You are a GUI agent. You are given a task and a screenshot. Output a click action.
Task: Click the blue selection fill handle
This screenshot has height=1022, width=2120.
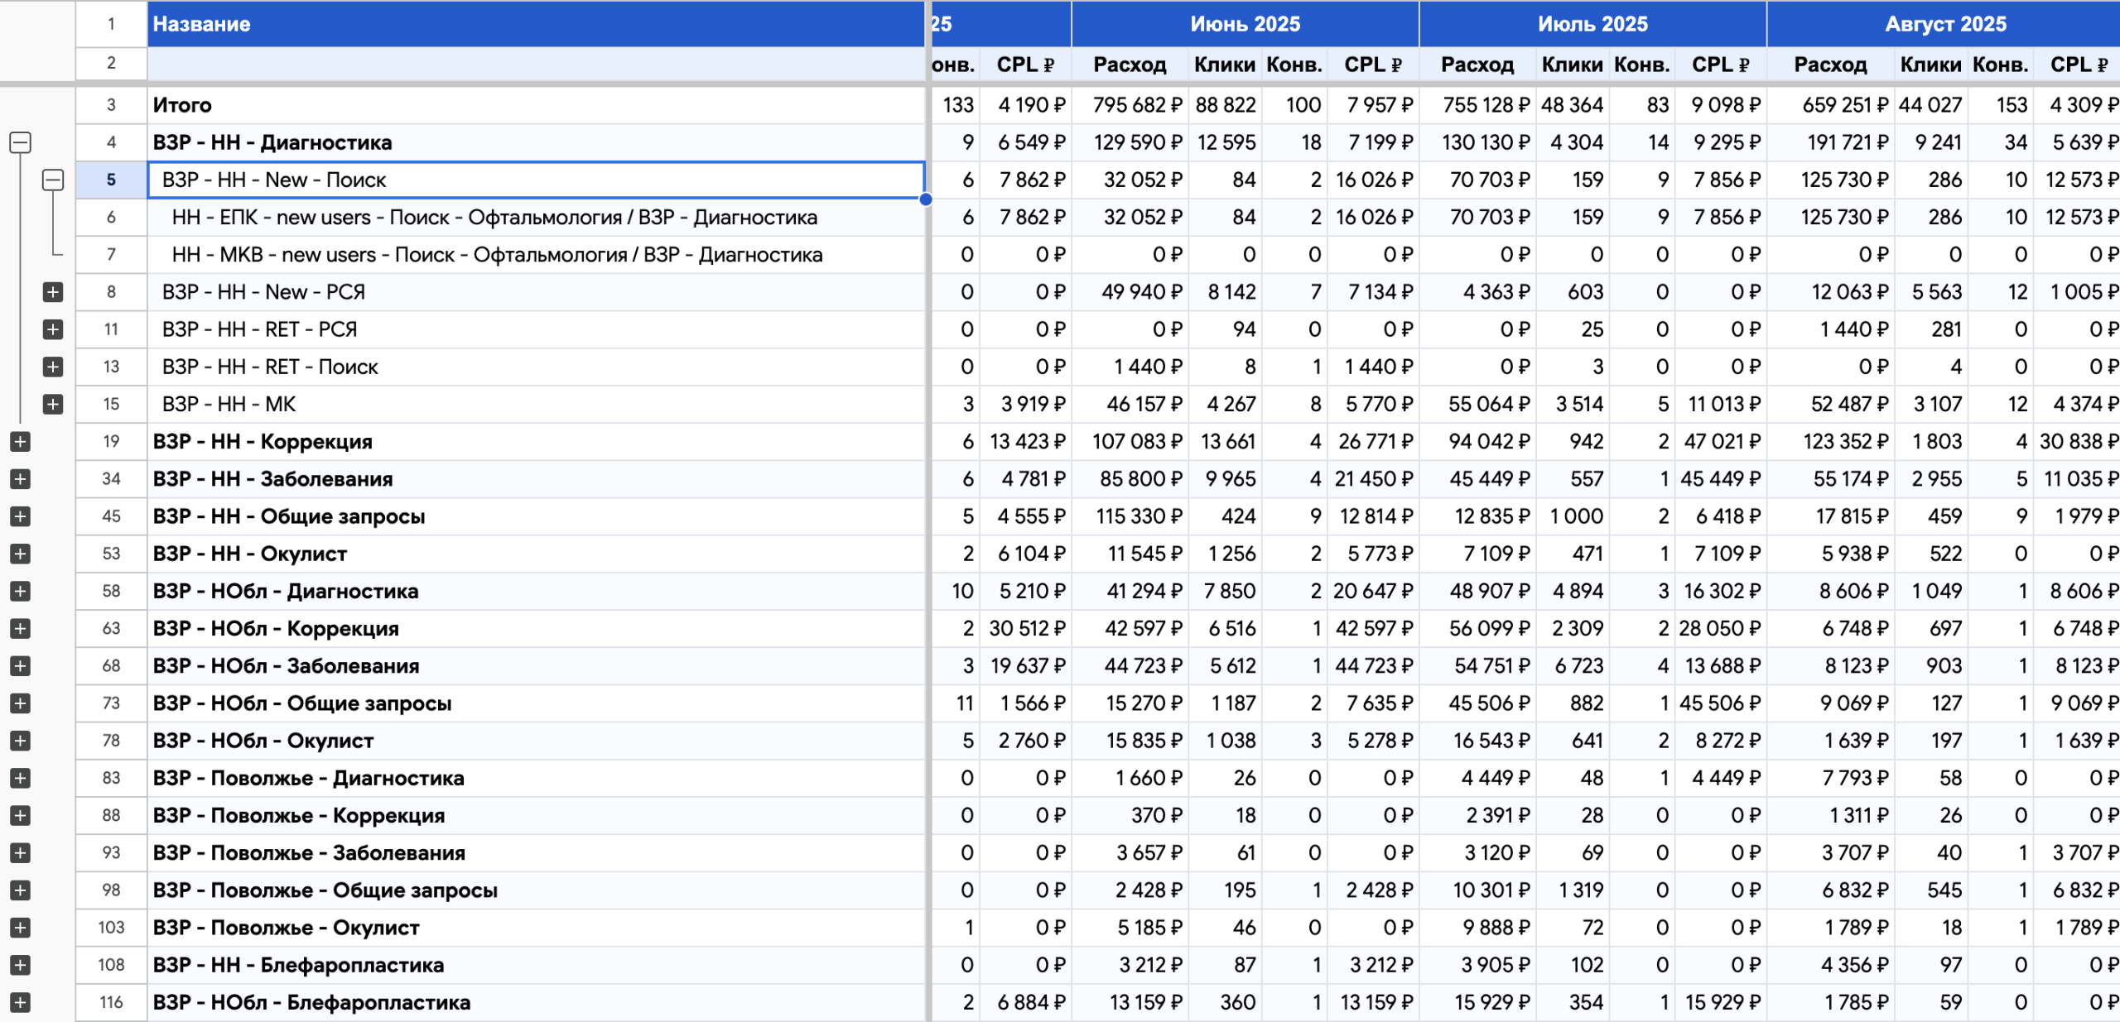pyautogui.click(x=926, y=199)
